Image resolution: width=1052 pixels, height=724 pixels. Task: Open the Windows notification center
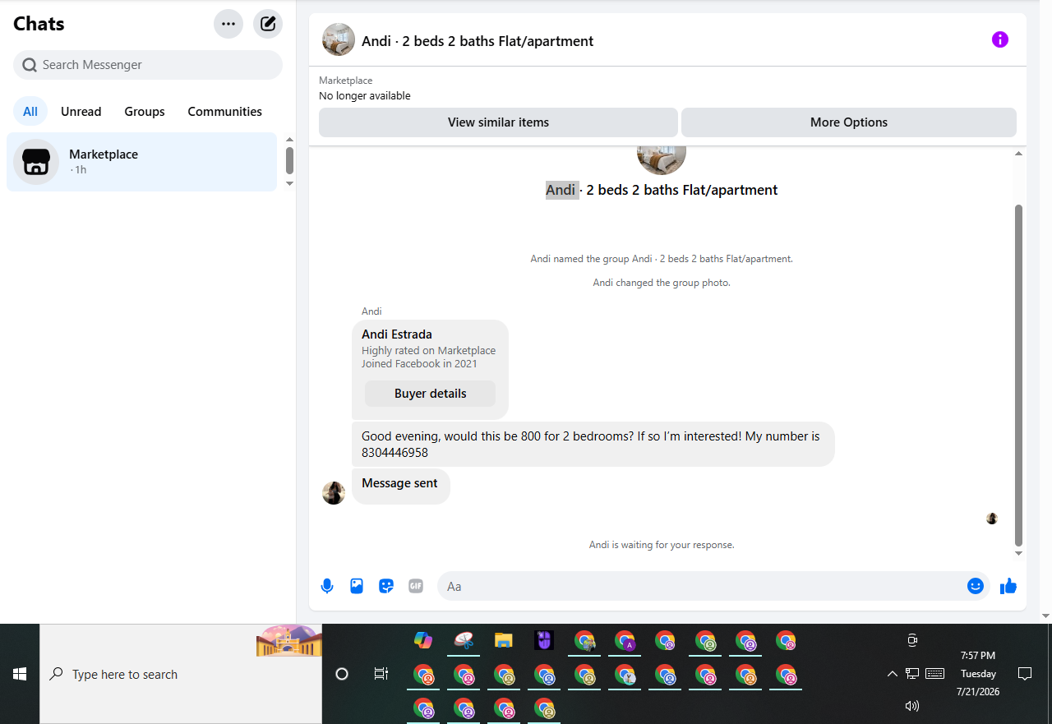pyautogui.click(x=1025, y=674)
